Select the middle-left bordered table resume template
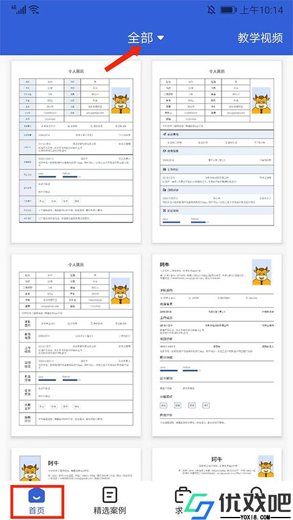The width and height of the screenshot is (293, 520). (76, 345)
